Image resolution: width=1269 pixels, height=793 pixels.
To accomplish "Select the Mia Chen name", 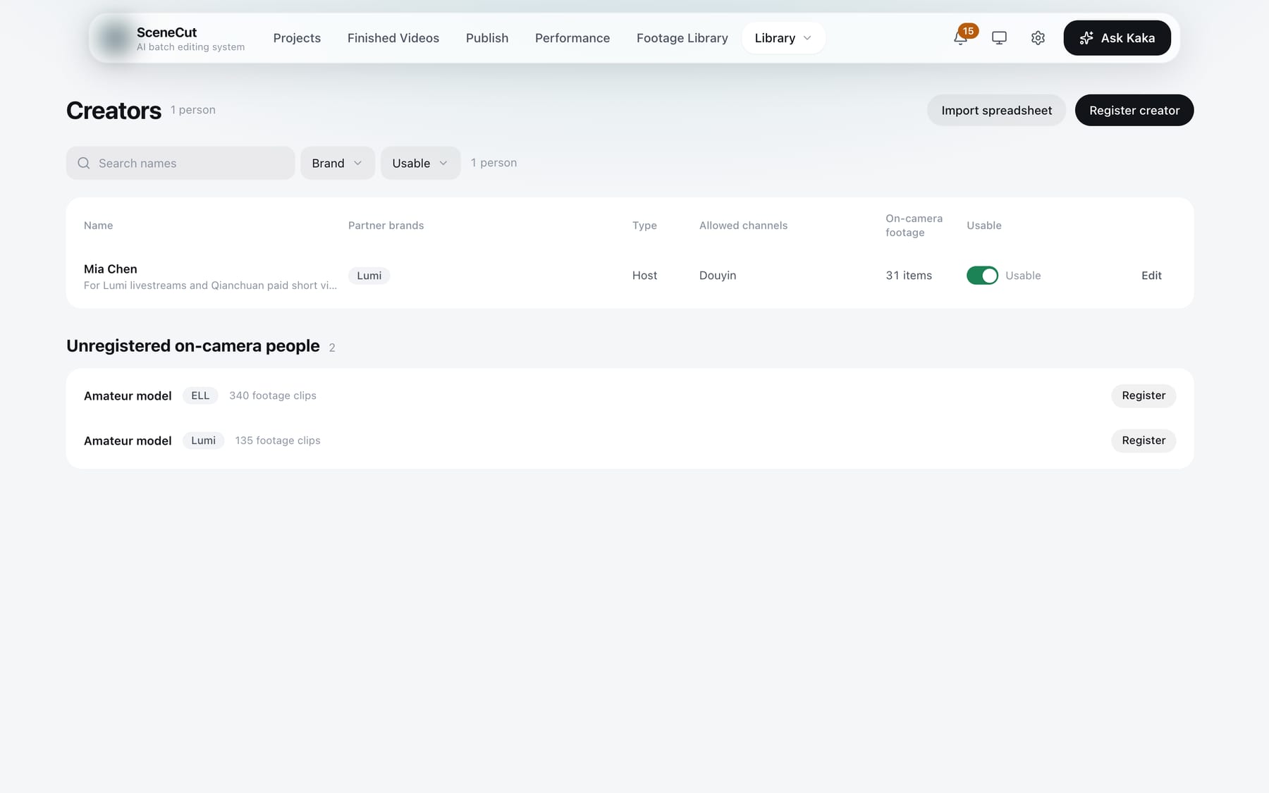I will click(110, 269).
